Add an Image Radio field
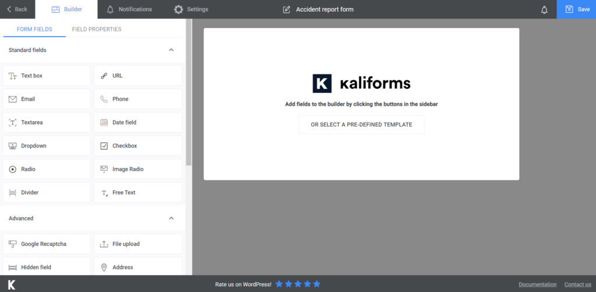 click(138, 169)
